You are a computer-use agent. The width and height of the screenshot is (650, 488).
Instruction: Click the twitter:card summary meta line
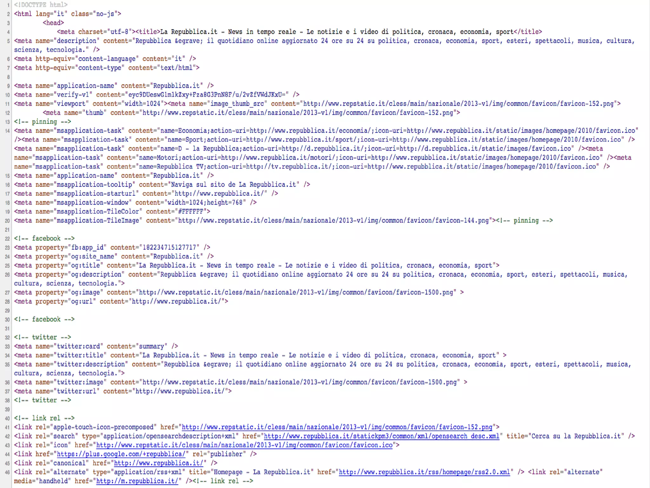pyautogui.click(x=96, y=346)
